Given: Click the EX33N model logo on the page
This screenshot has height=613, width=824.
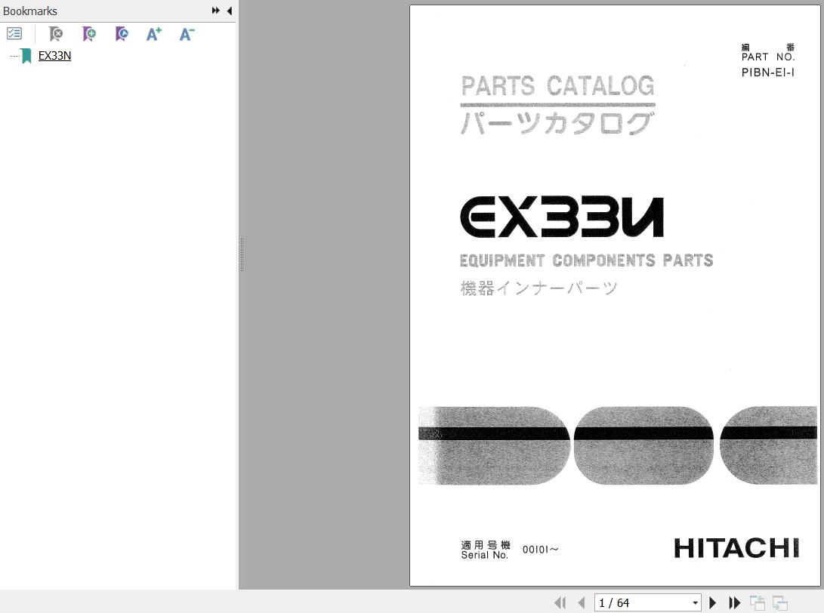Looking at the screenshot, I should pyautogui.click(x=562, y=217).
